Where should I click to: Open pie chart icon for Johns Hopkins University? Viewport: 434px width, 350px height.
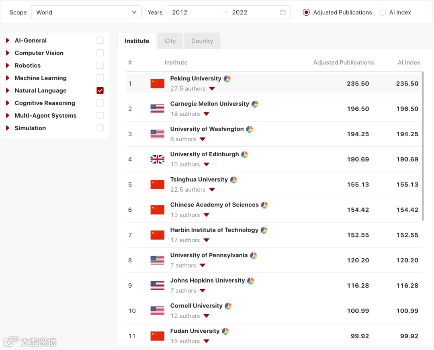[251, 281]
